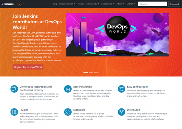
Task: Select the first carousel slide indicator
Action: [86, 73]
